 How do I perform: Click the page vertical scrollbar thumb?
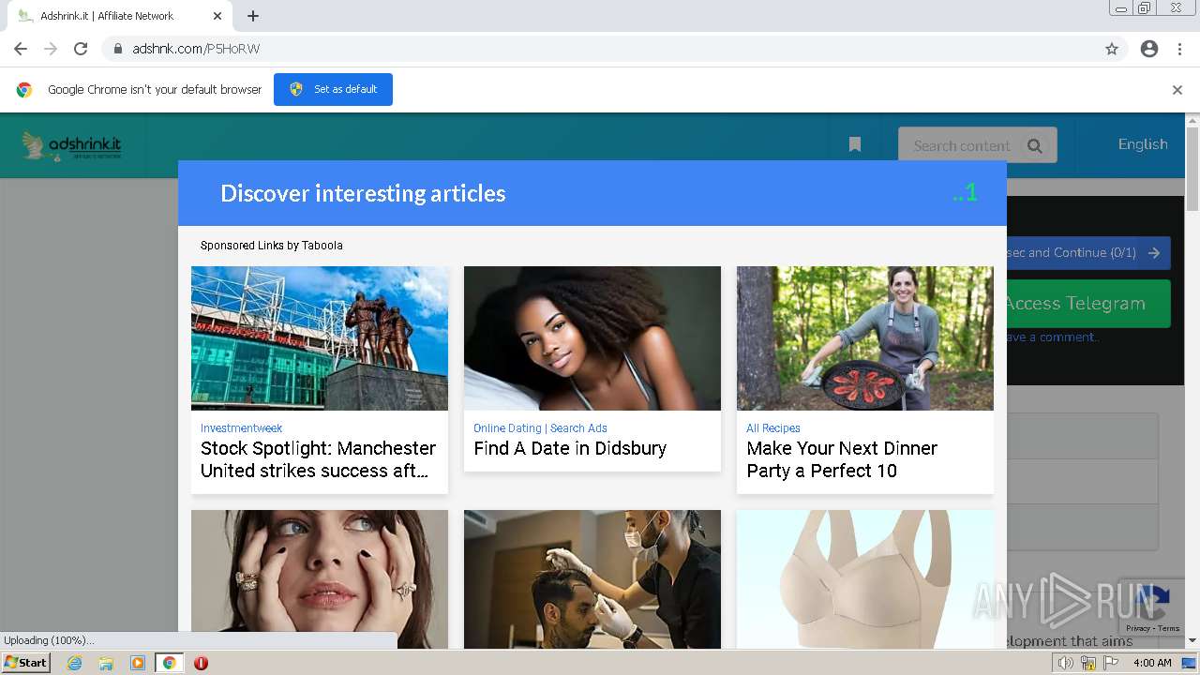click(x=1192, y=171)
